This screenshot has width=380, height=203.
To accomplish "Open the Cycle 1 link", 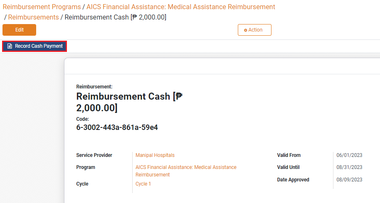I will [x=143, y=184].
